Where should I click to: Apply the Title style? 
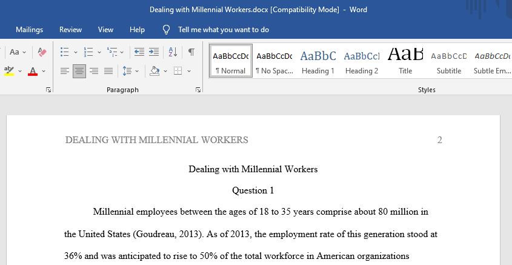point(405,61)
